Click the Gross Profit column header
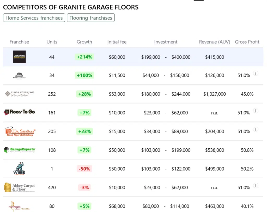This screenshot has width=267, height=212. (x=247, y=42)
